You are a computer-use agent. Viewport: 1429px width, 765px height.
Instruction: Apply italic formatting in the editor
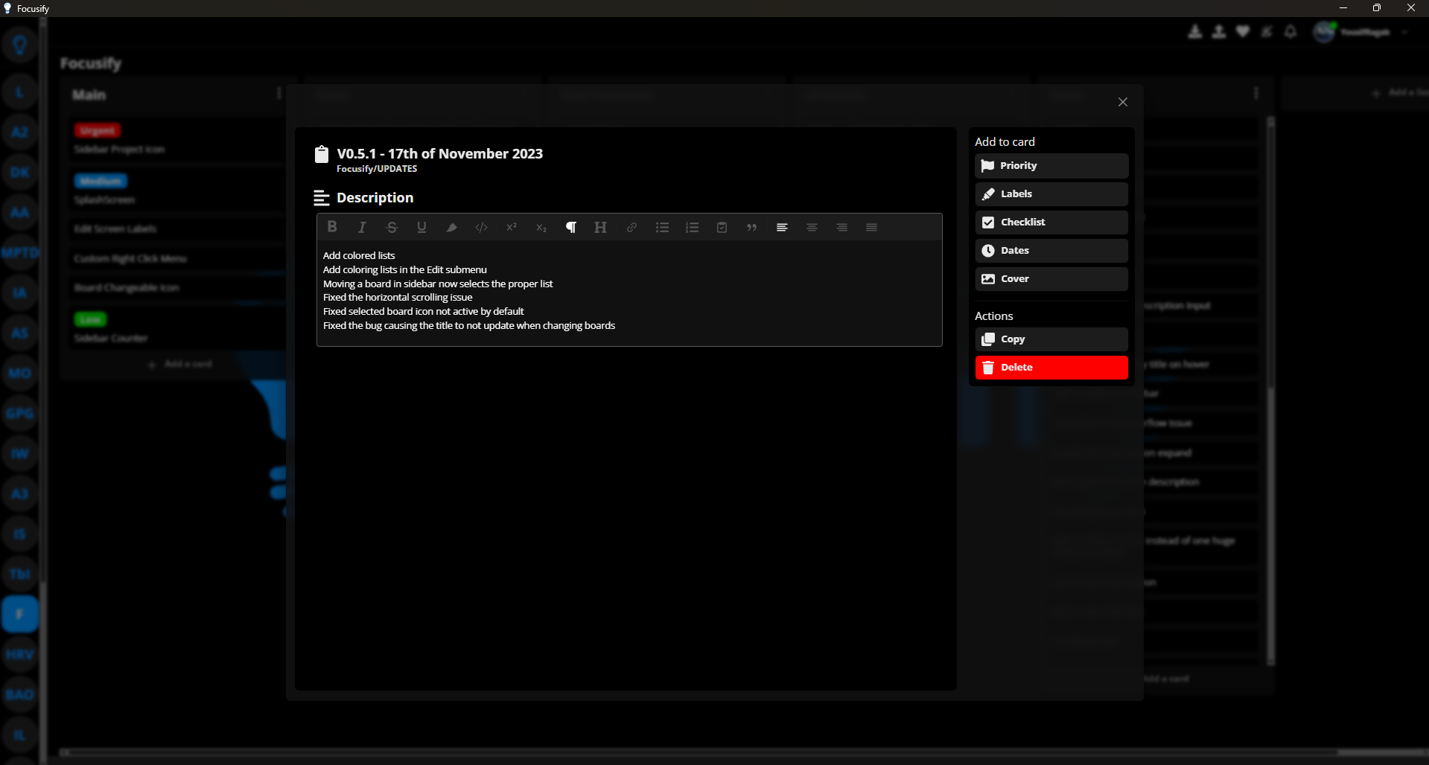(x=362, y=227)
